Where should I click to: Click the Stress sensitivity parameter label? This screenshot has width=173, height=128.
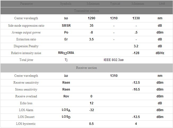click(x=26, y=89)
